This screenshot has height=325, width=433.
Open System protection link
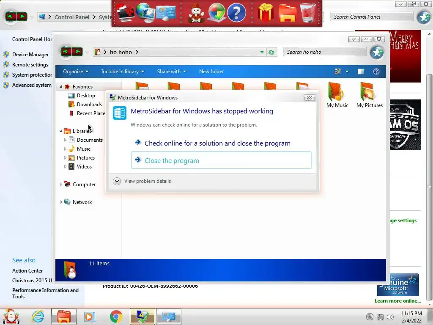pos(32,75)
